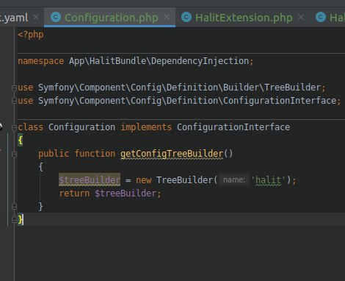Image resolution: width=345 pixels, height=281 pixels.
Task: Click the highlighted $treeBuilder variable assignment
Action: 90,180
